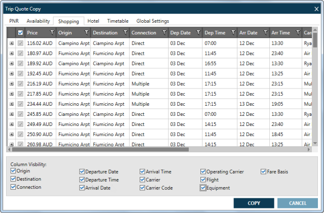Screen dimensions: 324x213
Task: Toggle the select-all checkbox in grid header
Action: point(20,33)
